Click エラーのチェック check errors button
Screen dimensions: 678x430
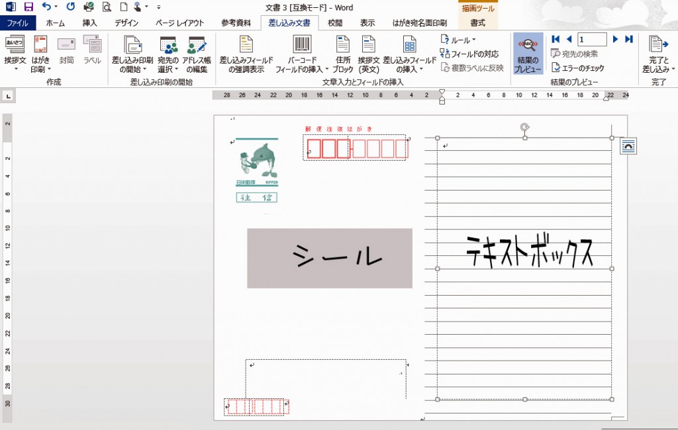[578, 67]
